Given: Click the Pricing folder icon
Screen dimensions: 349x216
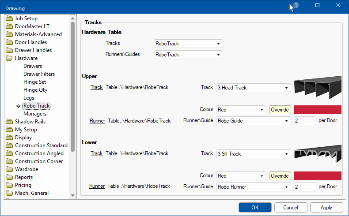Looking at the screenshot, I should (9, 185).
